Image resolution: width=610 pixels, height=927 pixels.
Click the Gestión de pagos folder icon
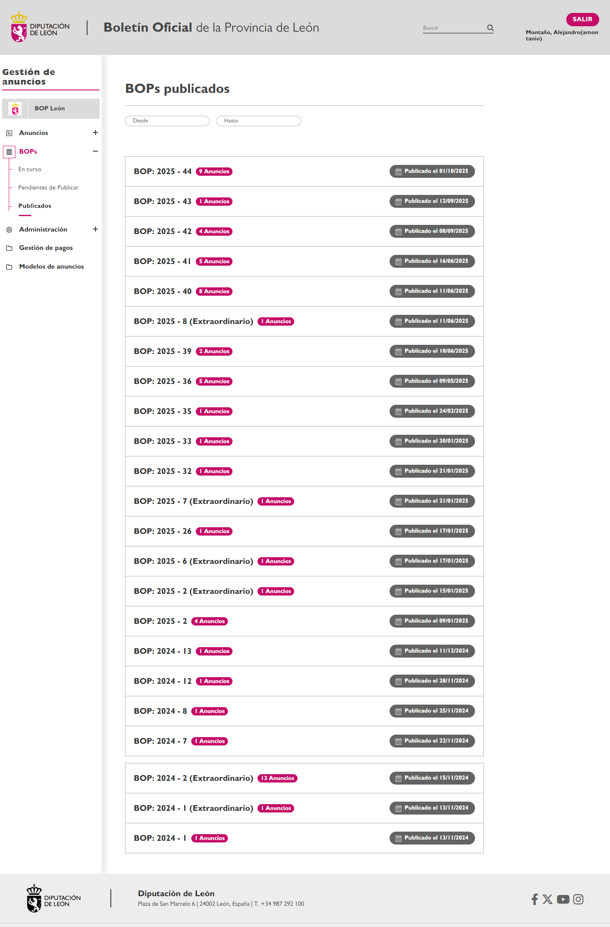9,248
